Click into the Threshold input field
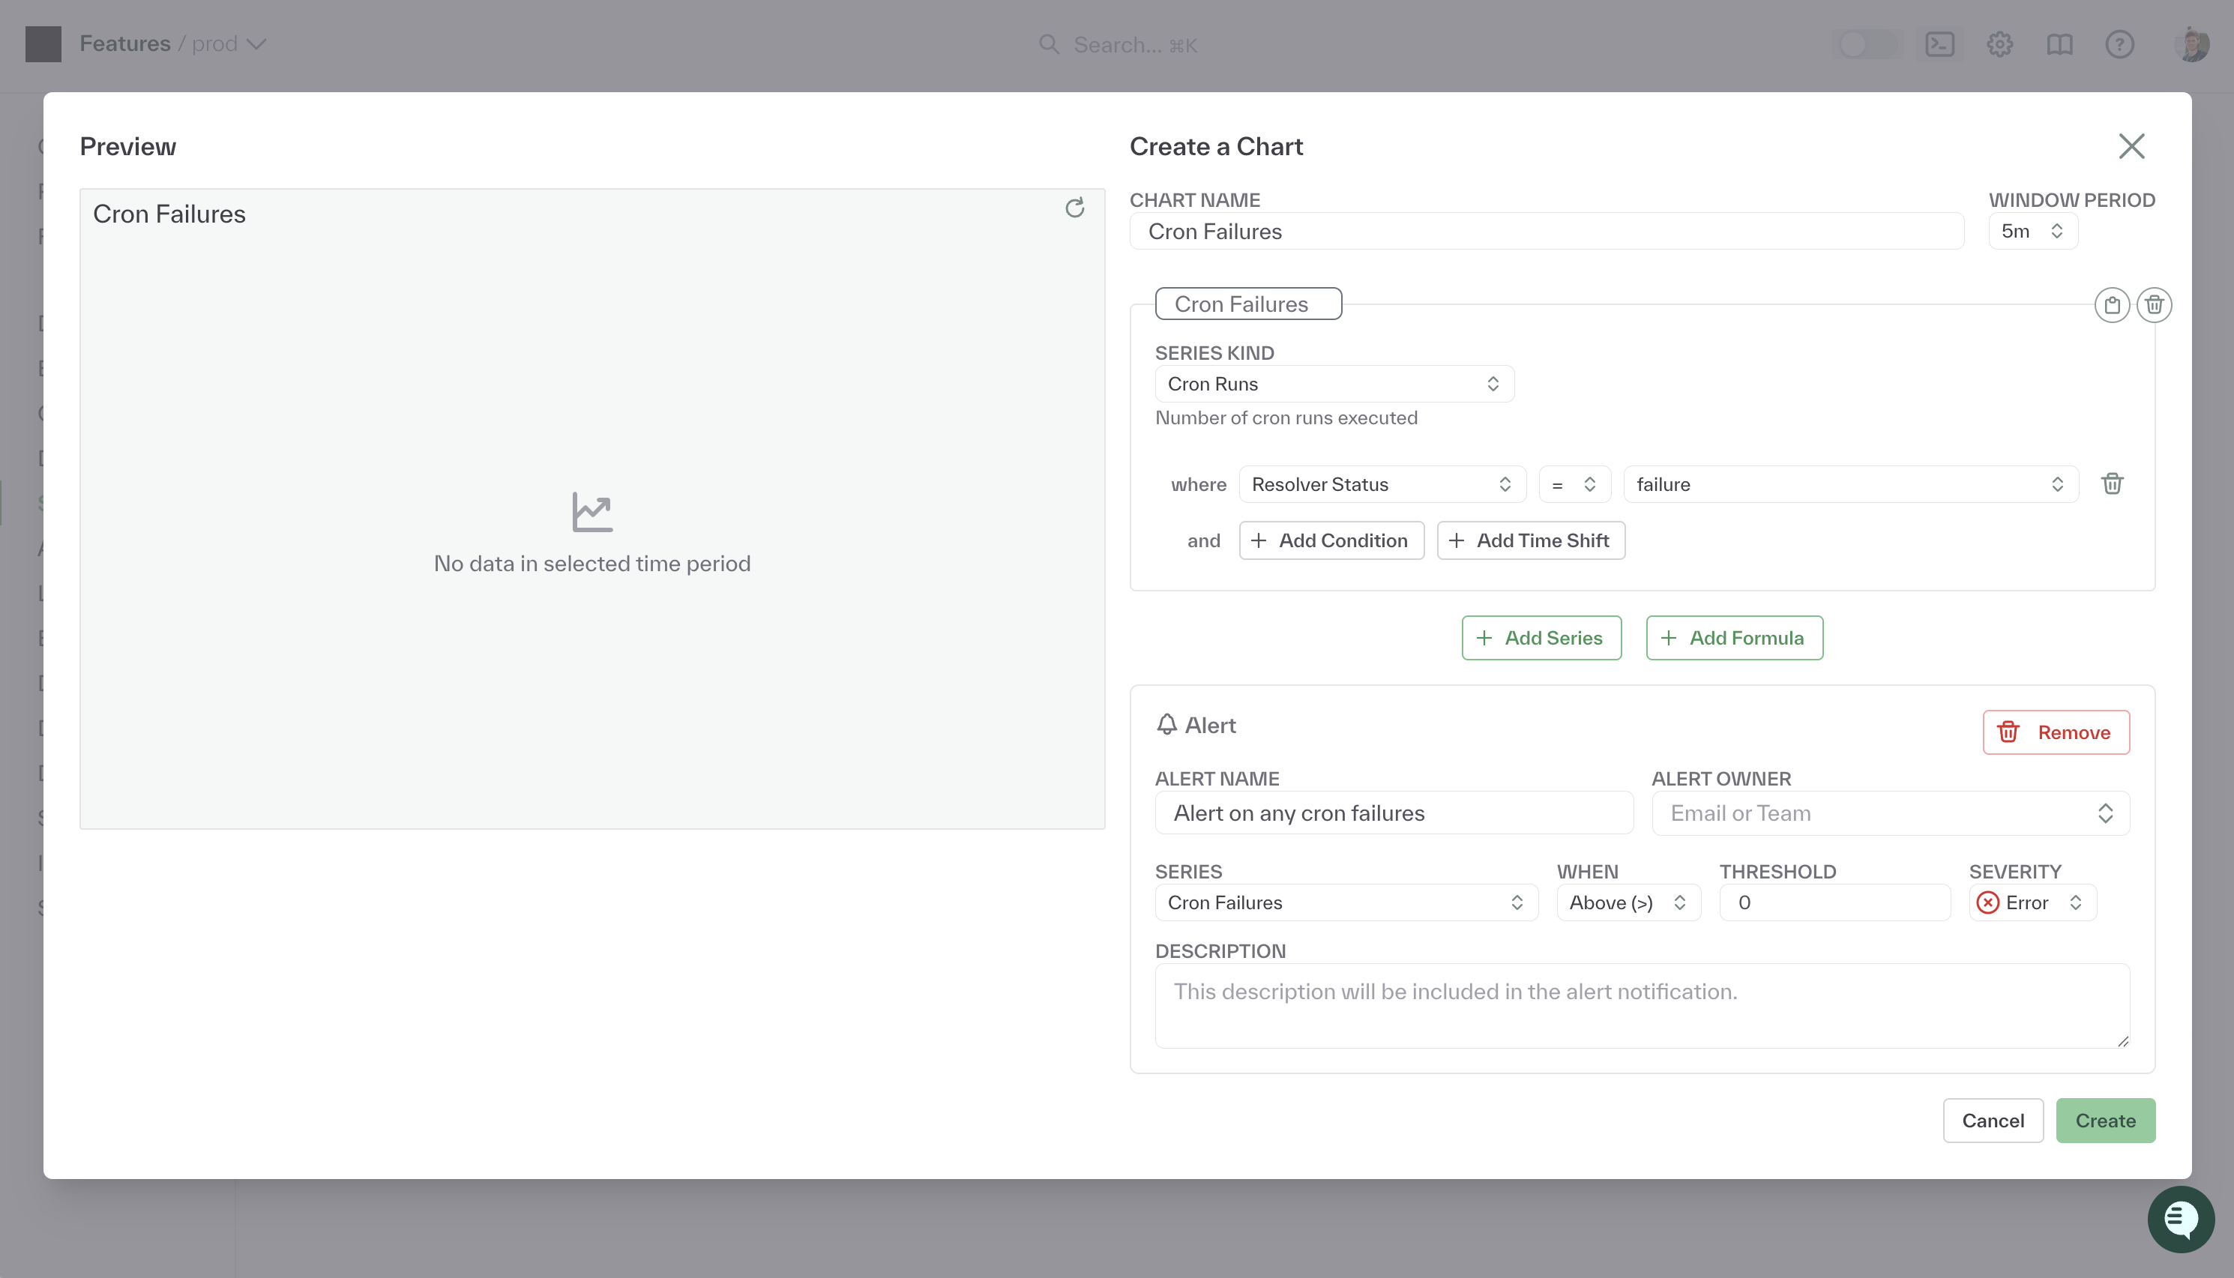2234x1278 pixels. 1834,902
